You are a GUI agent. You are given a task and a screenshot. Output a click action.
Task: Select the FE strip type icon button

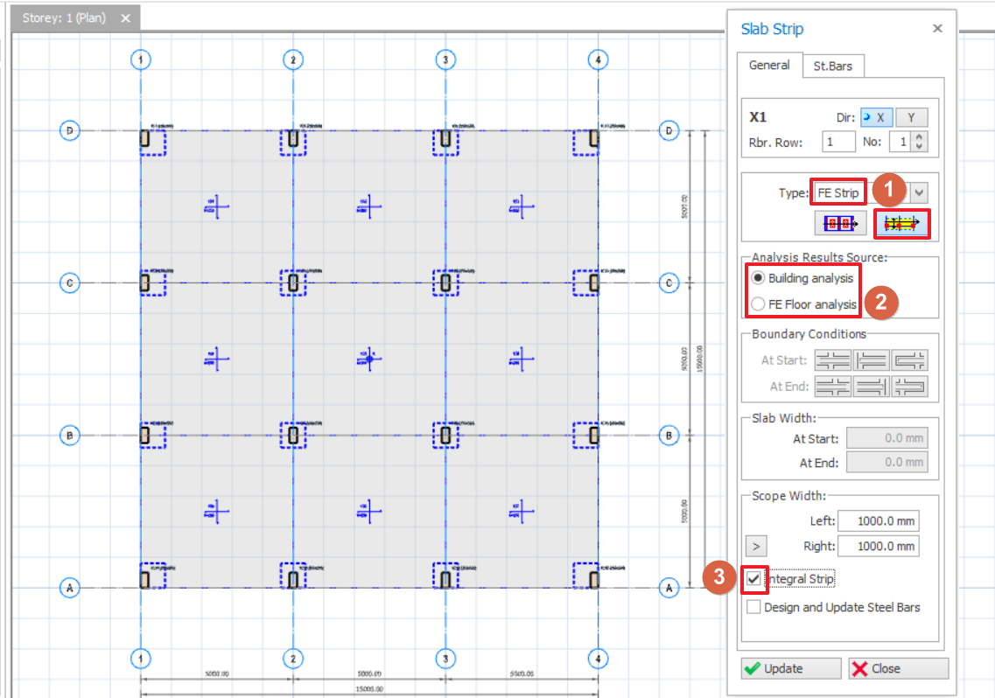click(x=901, y=225)
